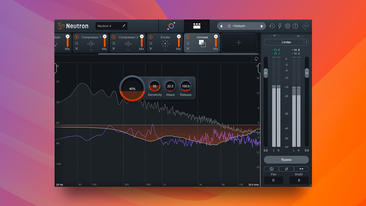Select the Exciter module starburst icon
The image size is (366, 206).
point(165,43)
